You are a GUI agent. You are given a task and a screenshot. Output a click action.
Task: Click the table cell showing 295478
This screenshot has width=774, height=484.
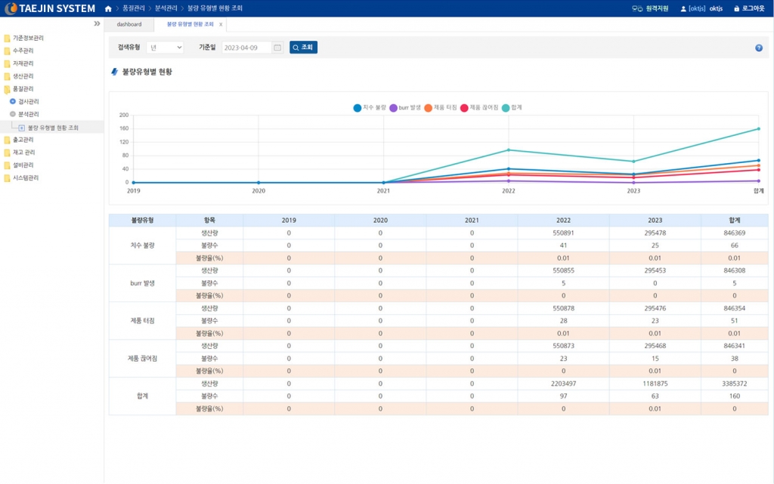coord(655,233)
